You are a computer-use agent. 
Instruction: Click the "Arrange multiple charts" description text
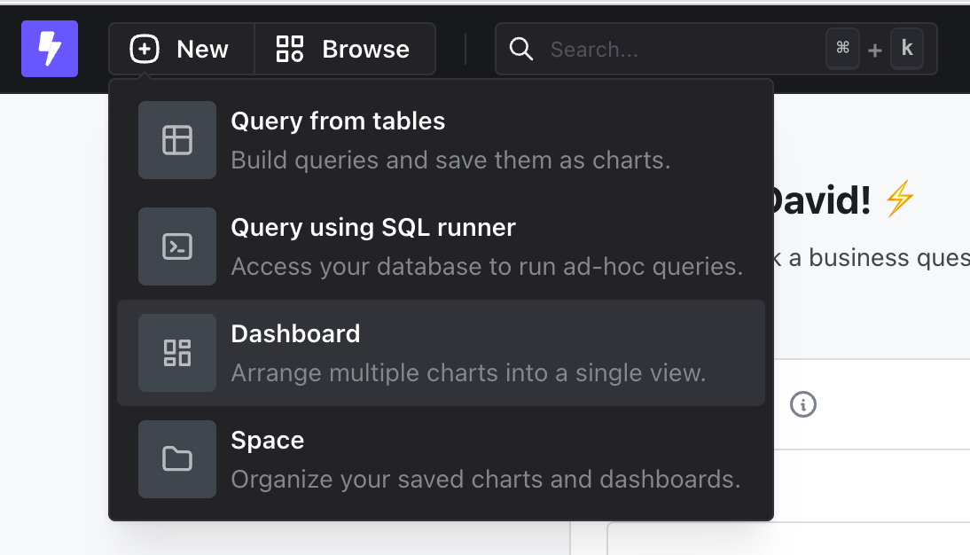pyautogui.click(x=468, y=373)
